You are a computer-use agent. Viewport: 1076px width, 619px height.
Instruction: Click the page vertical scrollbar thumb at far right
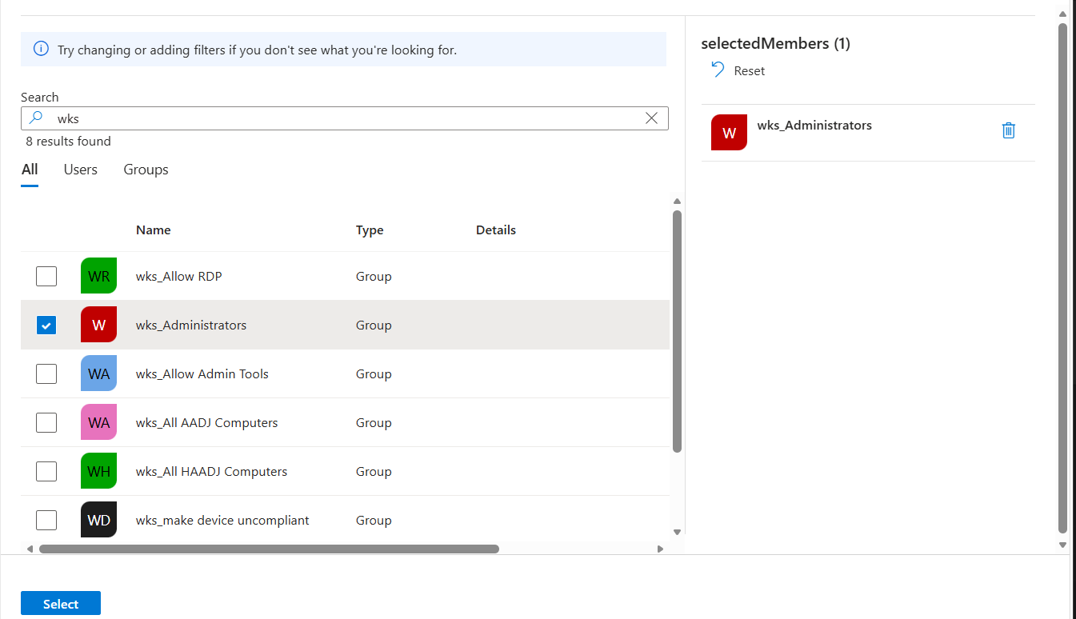(x=1062, y=278)
